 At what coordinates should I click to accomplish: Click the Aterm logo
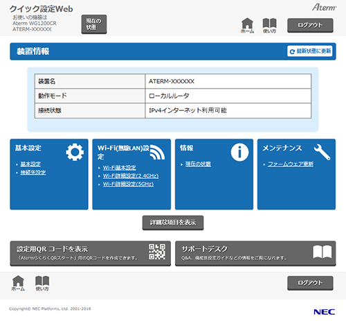pos(324,8)
